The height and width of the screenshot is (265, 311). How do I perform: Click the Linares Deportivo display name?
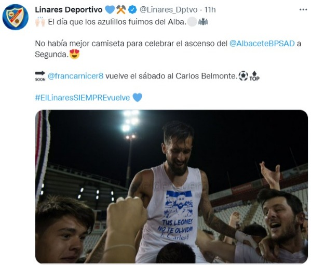[69, 9]
